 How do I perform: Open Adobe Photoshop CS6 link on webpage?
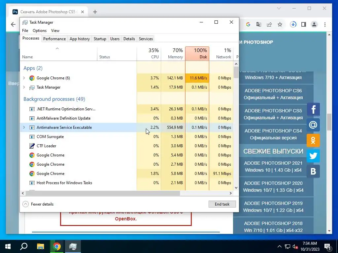tap(273, 94)
